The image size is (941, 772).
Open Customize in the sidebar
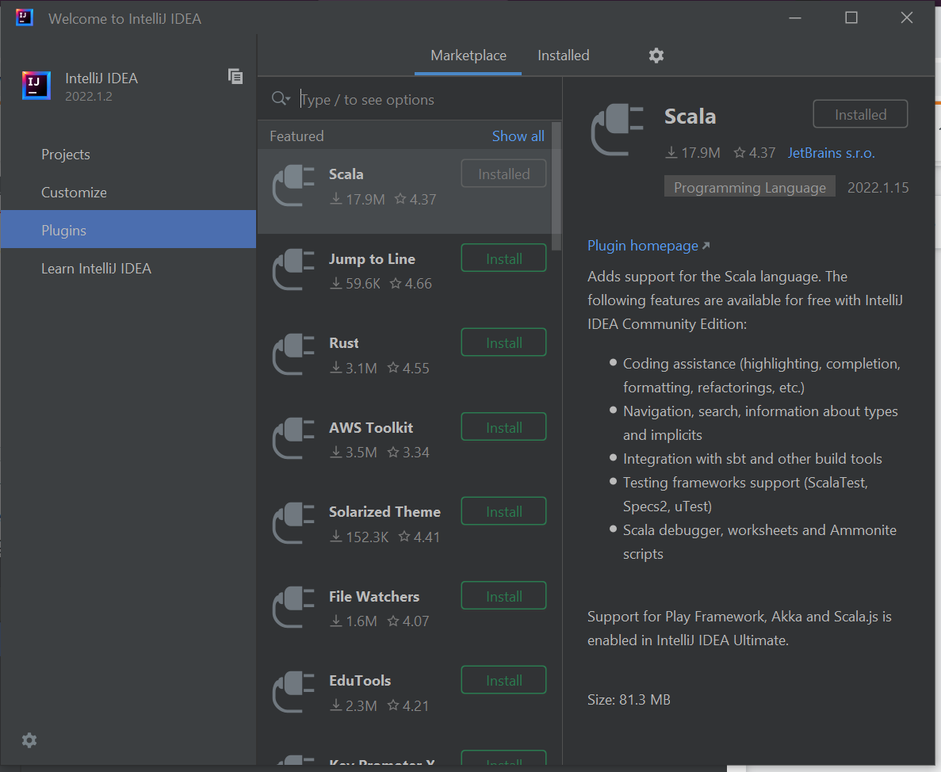tap(128, 193)
